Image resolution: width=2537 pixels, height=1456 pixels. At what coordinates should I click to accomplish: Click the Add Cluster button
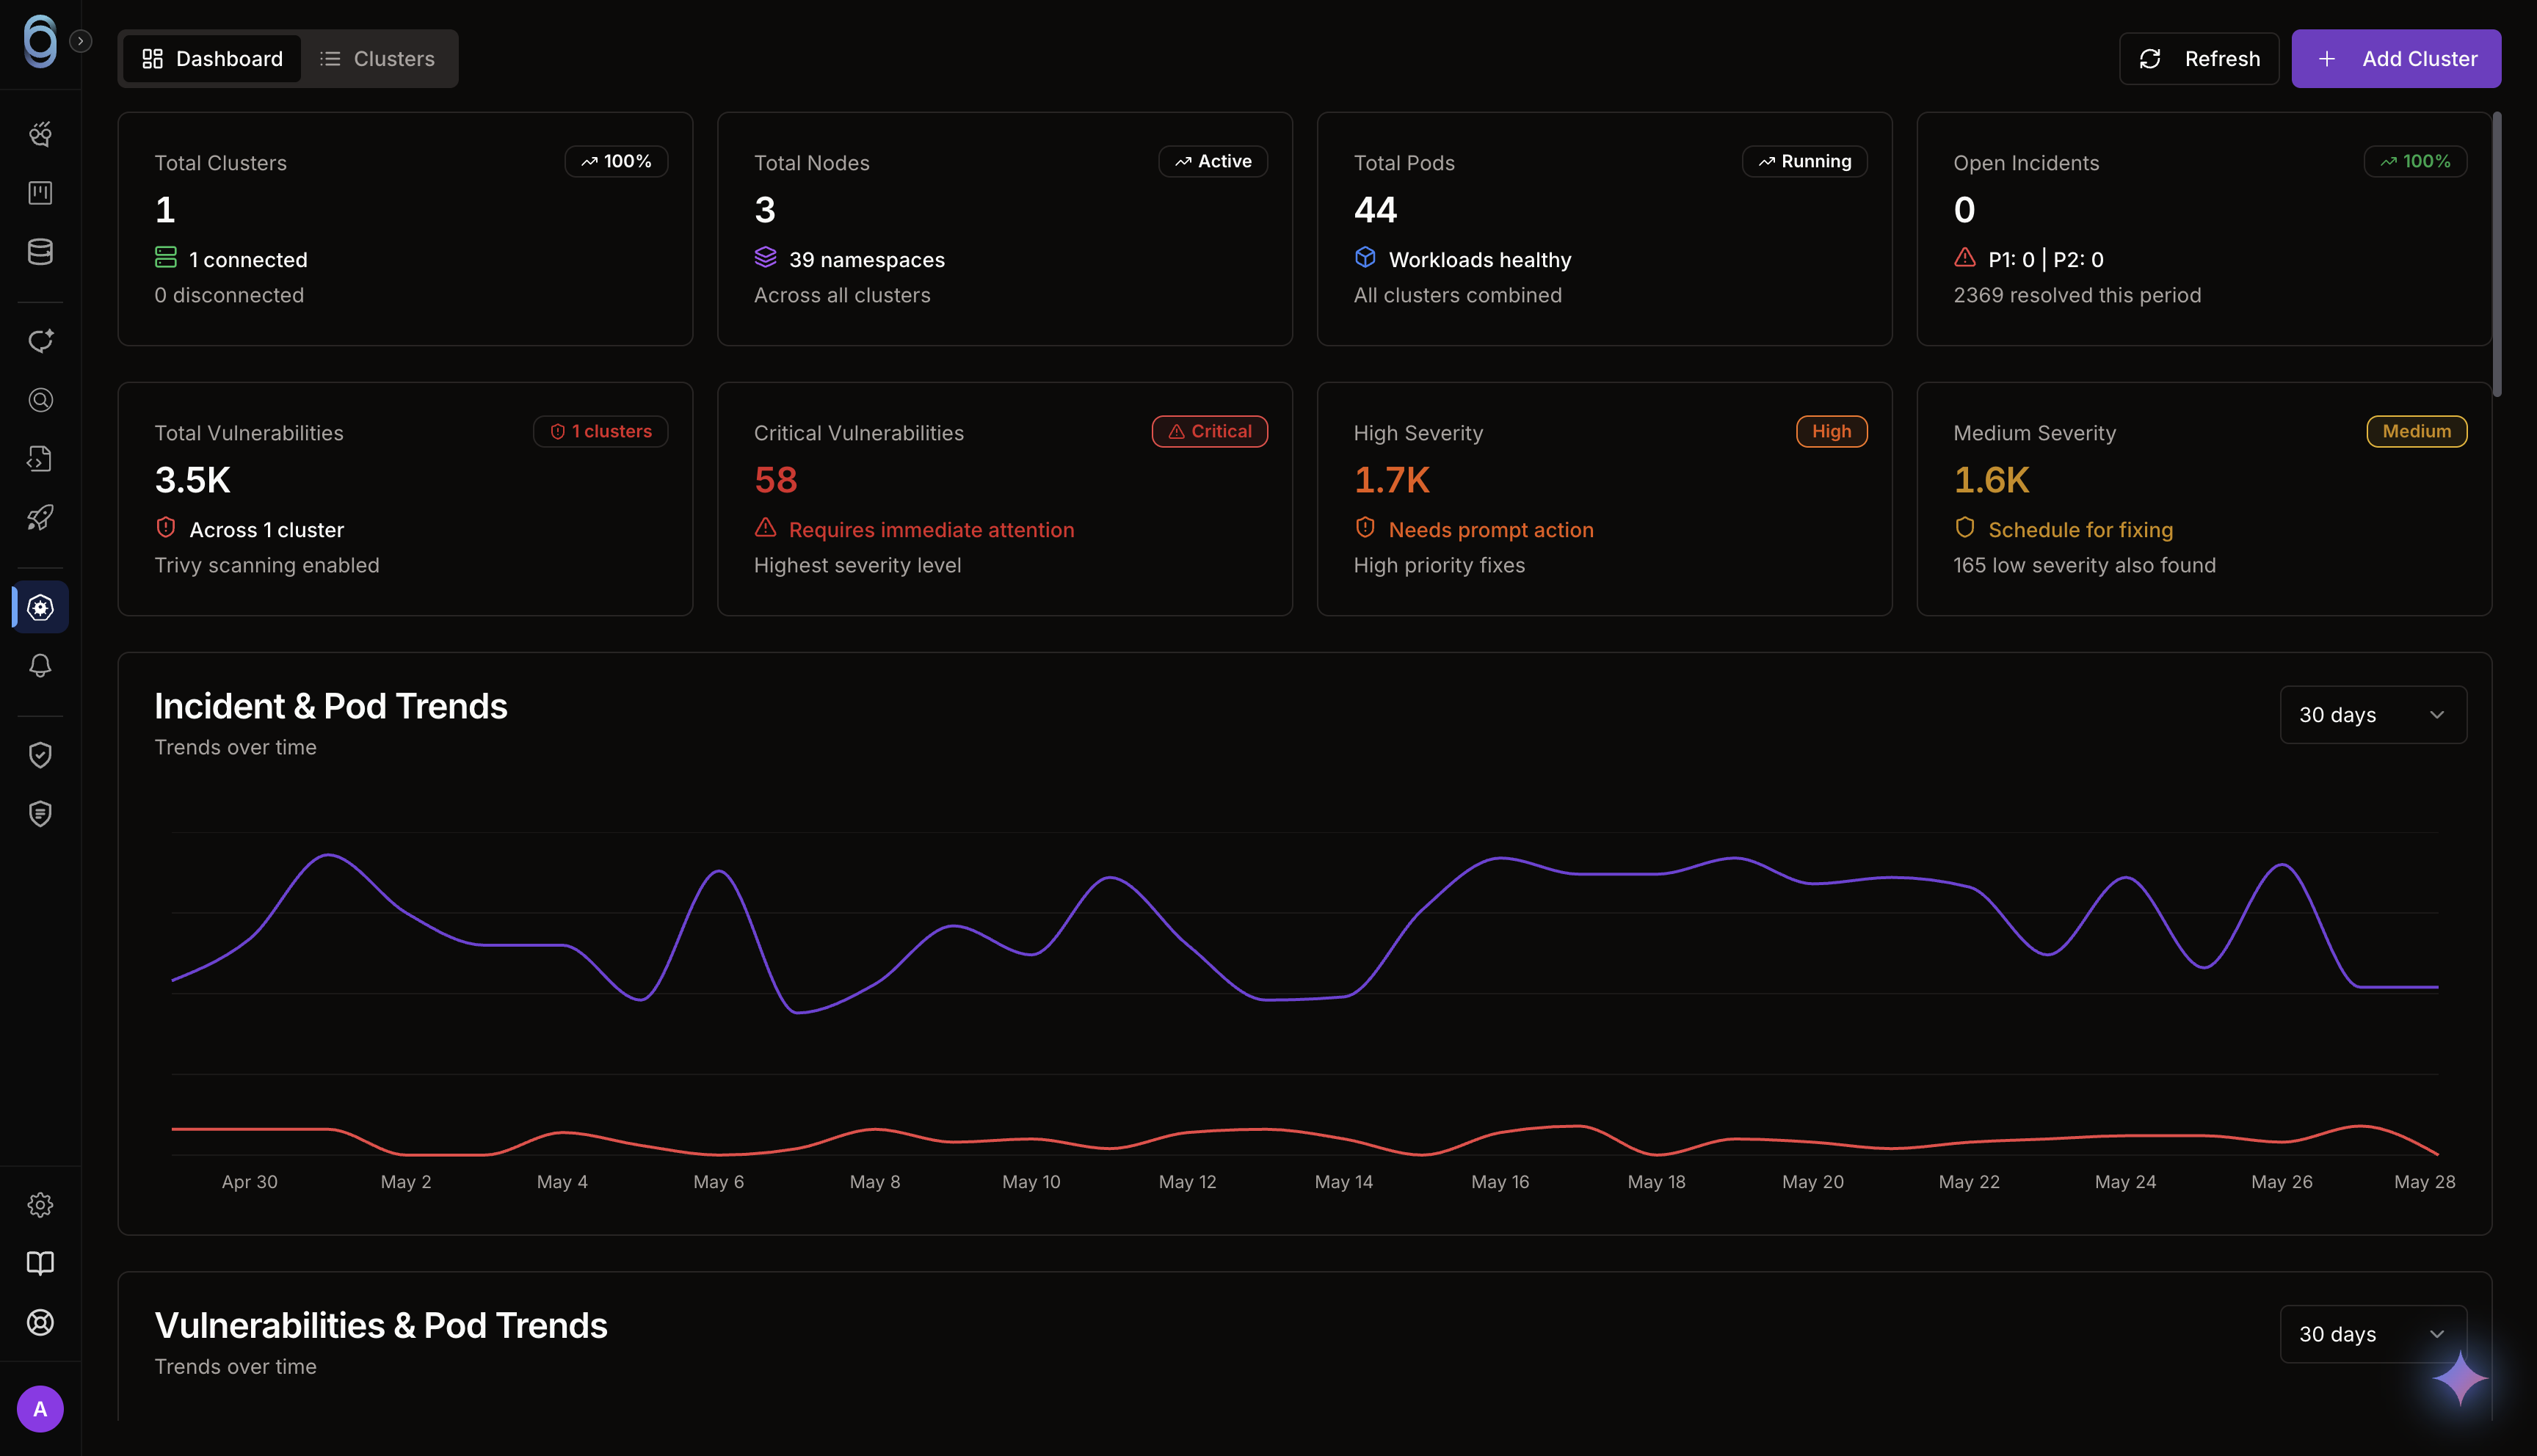[2396, 59]
